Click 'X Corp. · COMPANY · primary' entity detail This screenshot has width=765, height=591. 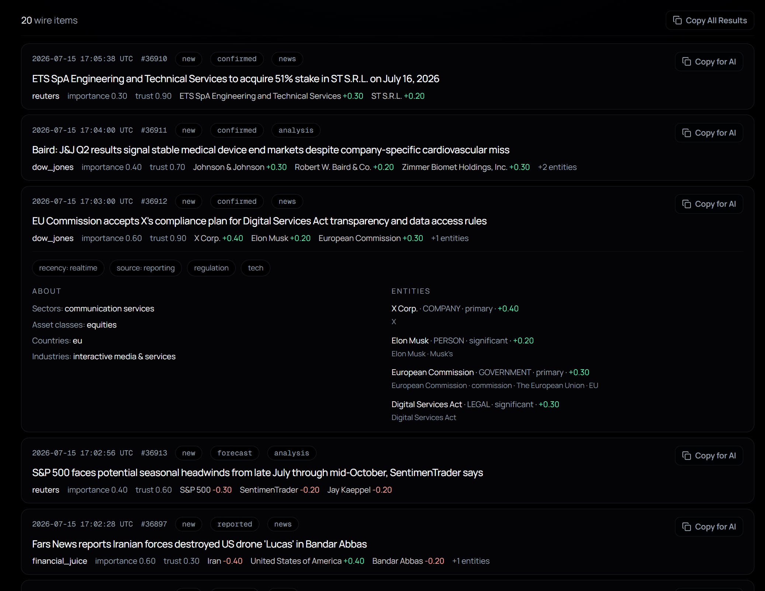click(455, 308)
